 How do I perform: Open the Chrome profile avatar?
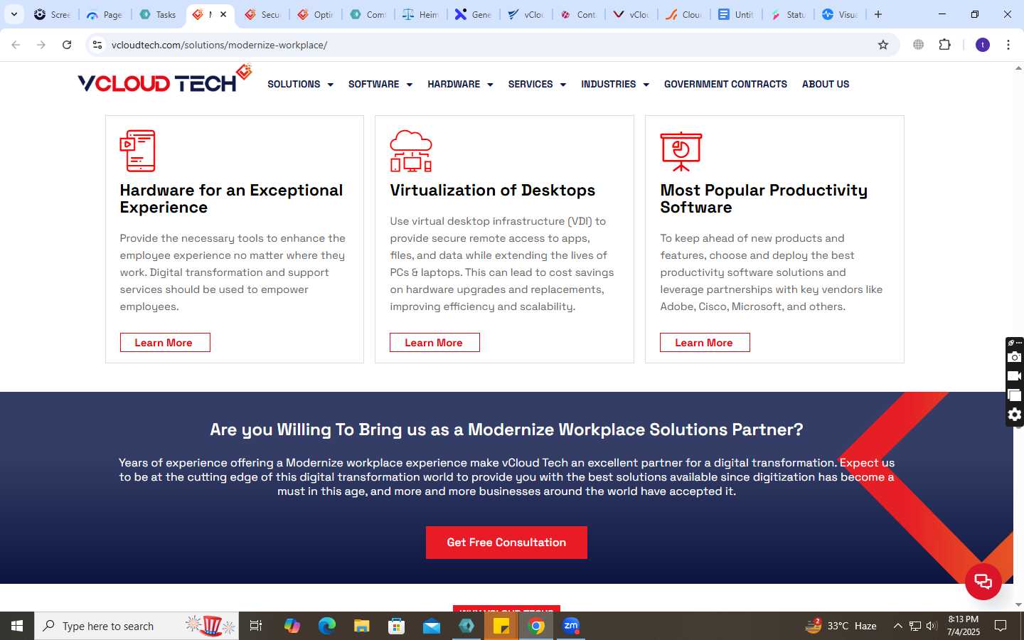click(x=983, y=45)
